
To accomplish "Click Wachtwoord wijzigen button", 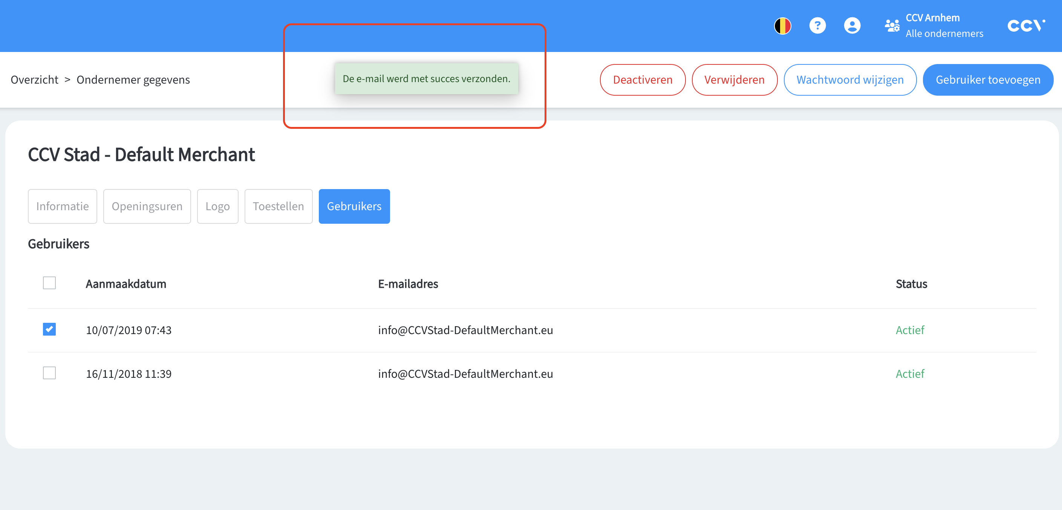I will tap(850, 80).
